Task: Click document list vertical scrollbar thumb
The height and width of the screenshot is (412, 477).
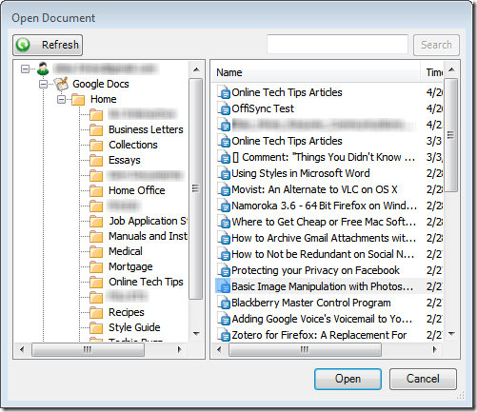Action: pyautogui.click(x=450, y=135)
